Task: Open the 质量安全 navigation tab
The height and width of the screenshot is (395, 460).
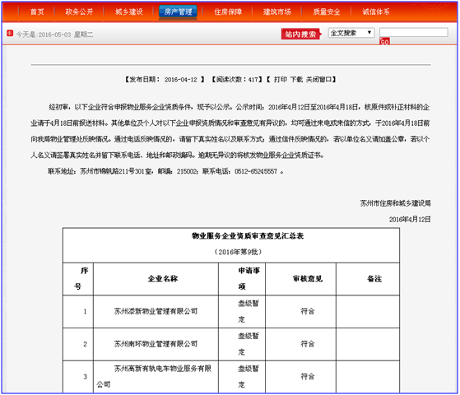Action: (327, 12)
